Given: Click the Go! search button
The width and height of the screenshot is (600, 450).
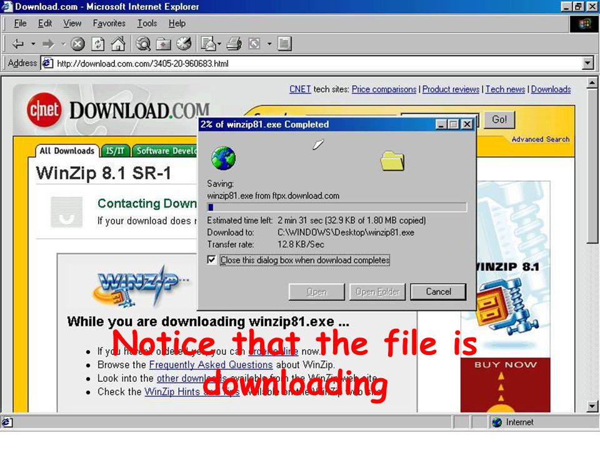Looking at the screenshot, I should coord(499,120).
